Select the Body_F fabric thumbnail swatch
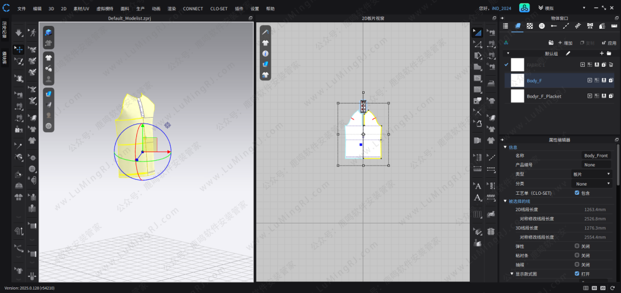Image resolution: width=621 pixels, height=293 pixels. click(x=517, y=80)
